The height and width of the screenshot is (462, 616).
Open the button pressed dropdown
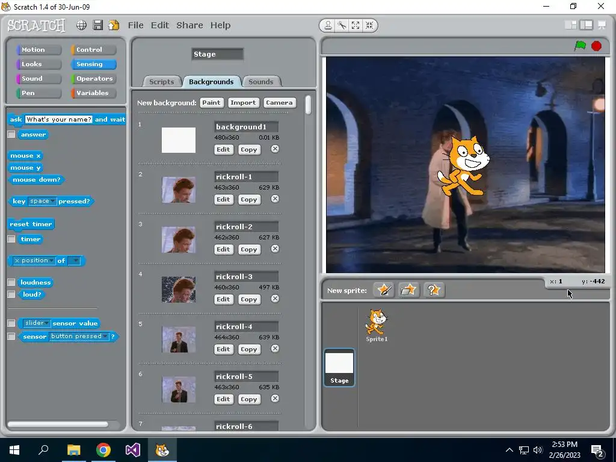pos(79,336)
